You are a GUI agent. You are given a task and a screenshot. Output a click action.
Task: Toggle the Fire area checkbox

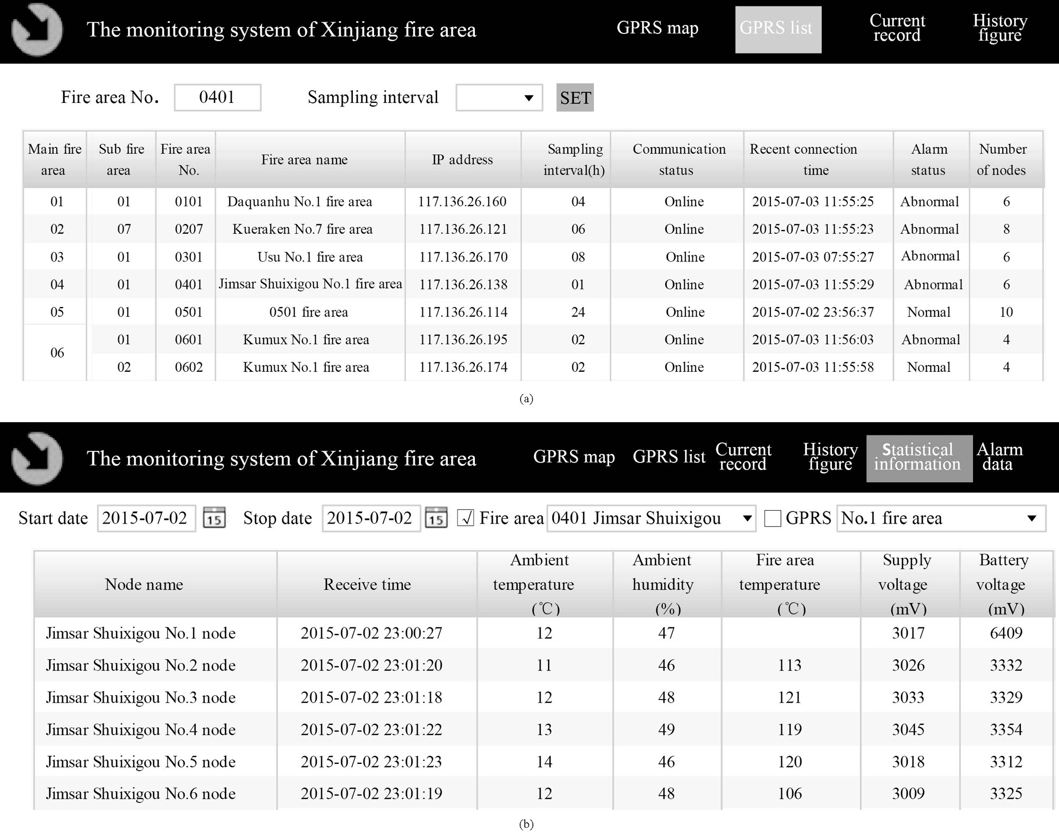click(465, 518)
